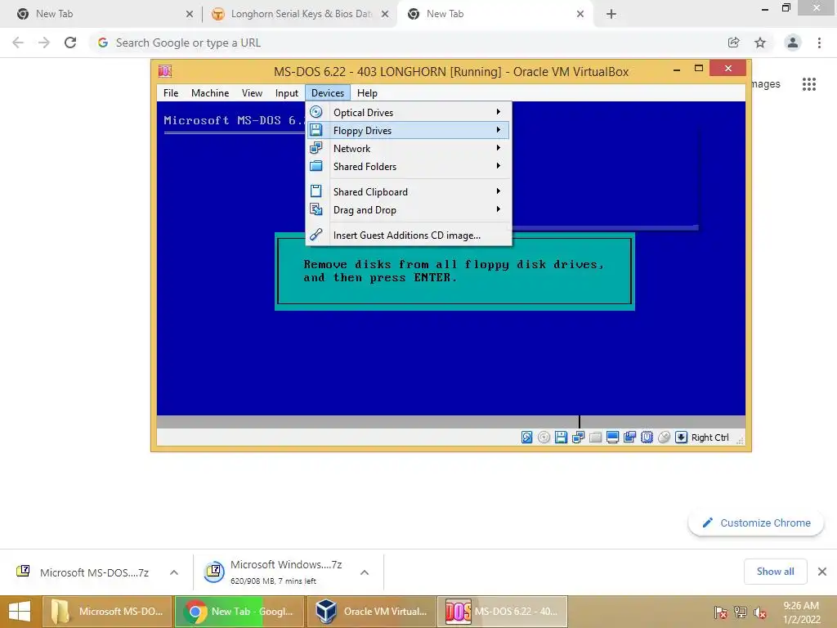Click the keyboard capture arrow icon

[681, 437]
